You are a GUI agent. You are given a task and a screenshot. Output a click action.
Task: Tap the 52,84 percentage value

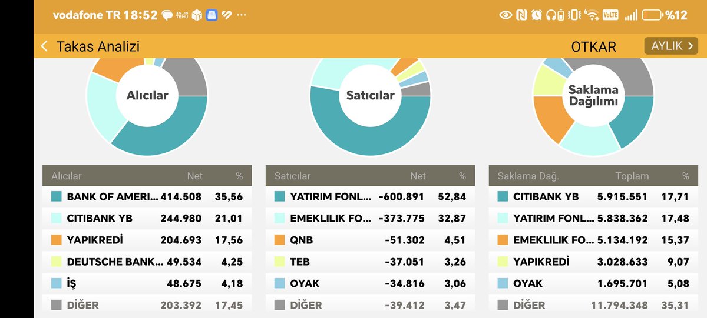[x=452, y=197]
